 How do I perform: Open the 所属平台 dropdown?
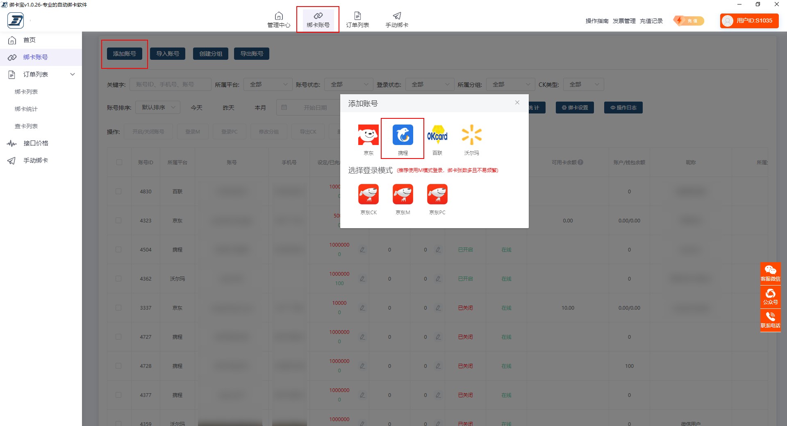tap(268, 84)
